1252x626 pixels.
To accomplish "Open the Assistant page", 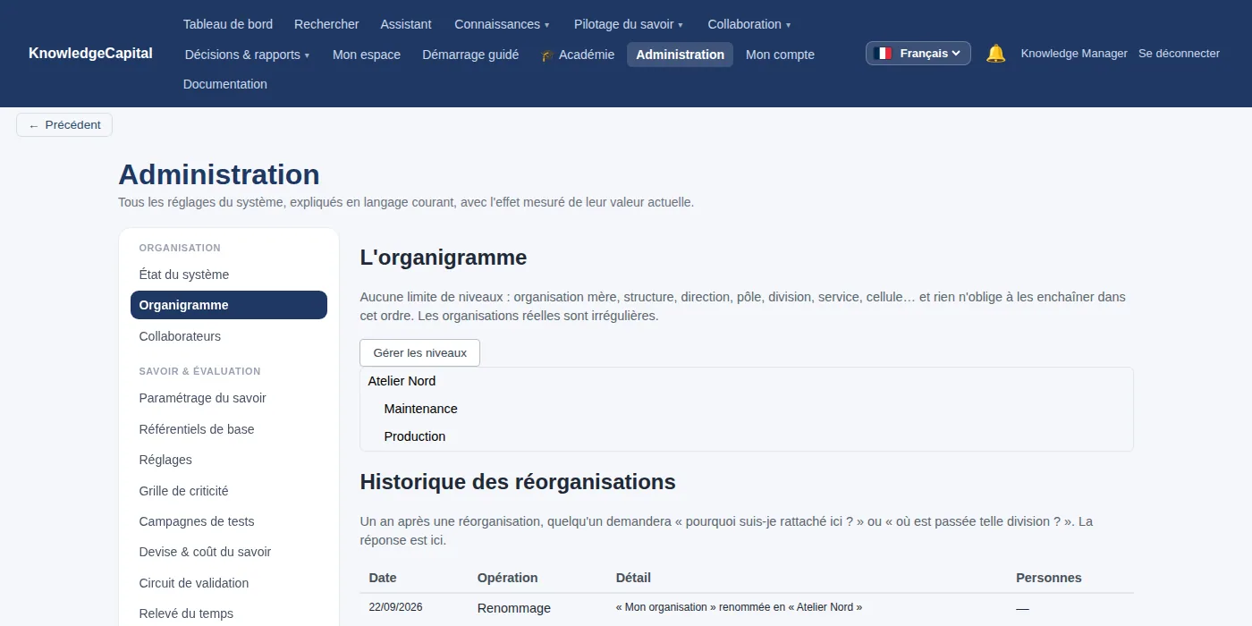I will point(406,24).
